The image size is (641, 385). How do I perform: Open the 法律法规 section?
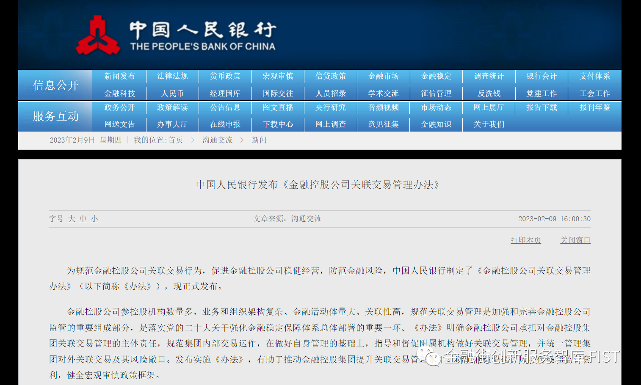click(172, 76)
